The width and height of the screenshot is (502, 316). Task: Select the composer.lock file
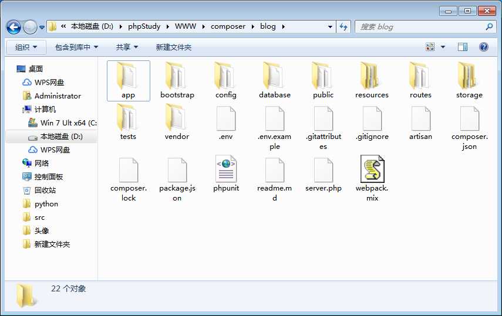click(x=128, y=179)
